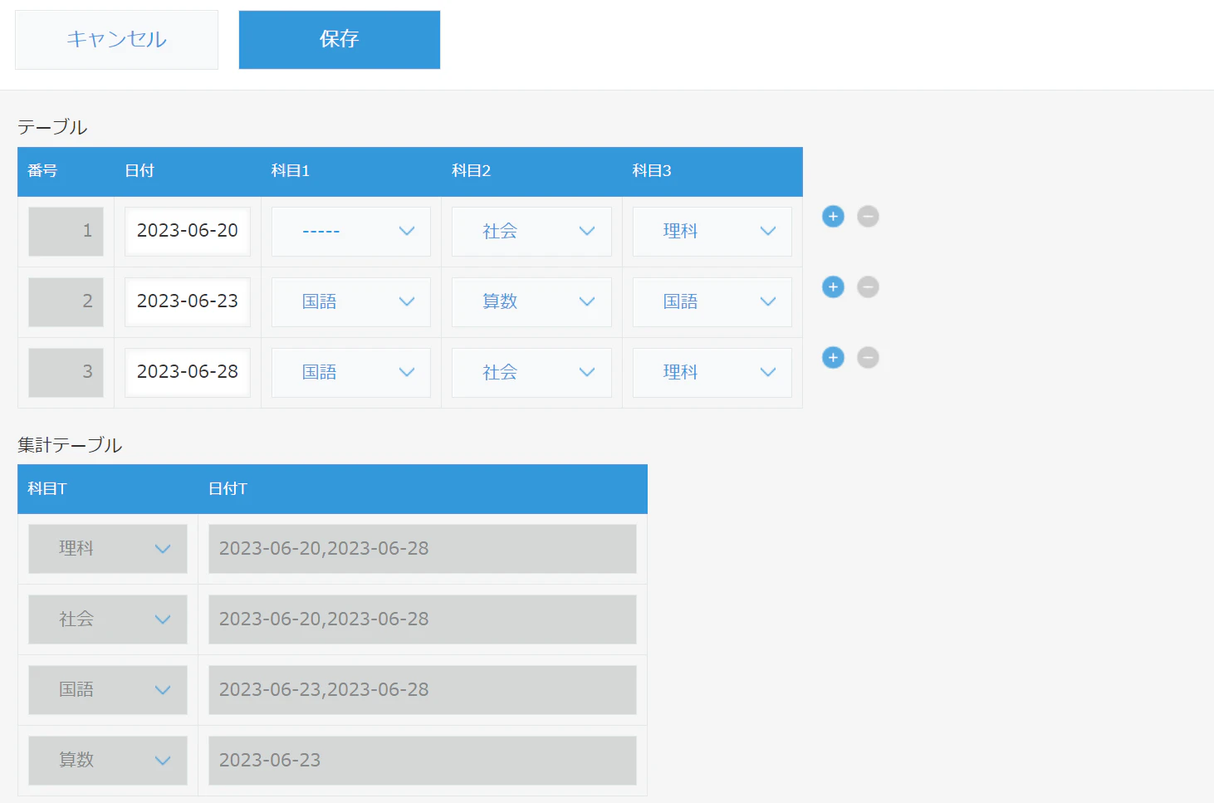This screenshot has width=1214, height=803.
Task: Click the キャンセル button
Action: tap(116, 40)
